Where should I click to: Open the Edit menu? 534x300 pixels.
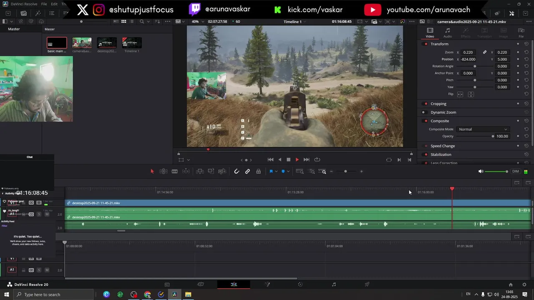click(54, 4)
